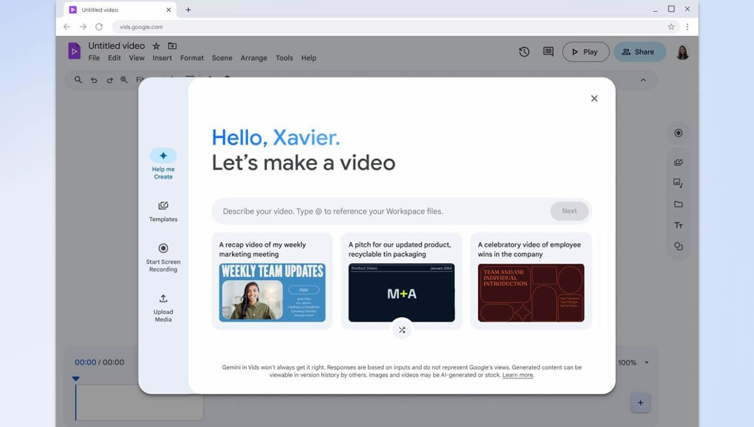Open the Edit menu

[x=114, y=58]
